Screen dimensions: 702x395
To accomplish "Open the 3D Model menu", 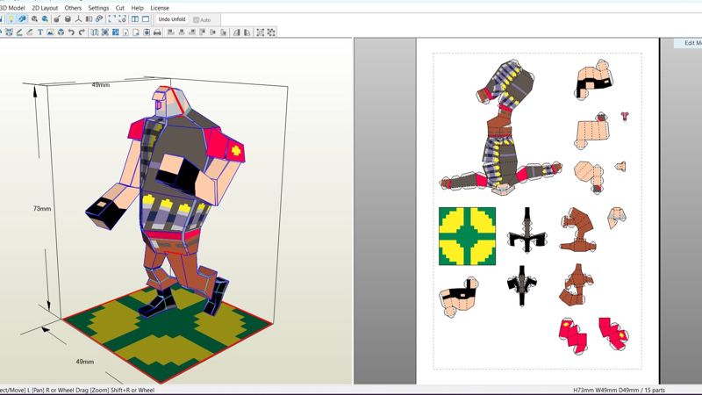I will (x=12, y=8).
